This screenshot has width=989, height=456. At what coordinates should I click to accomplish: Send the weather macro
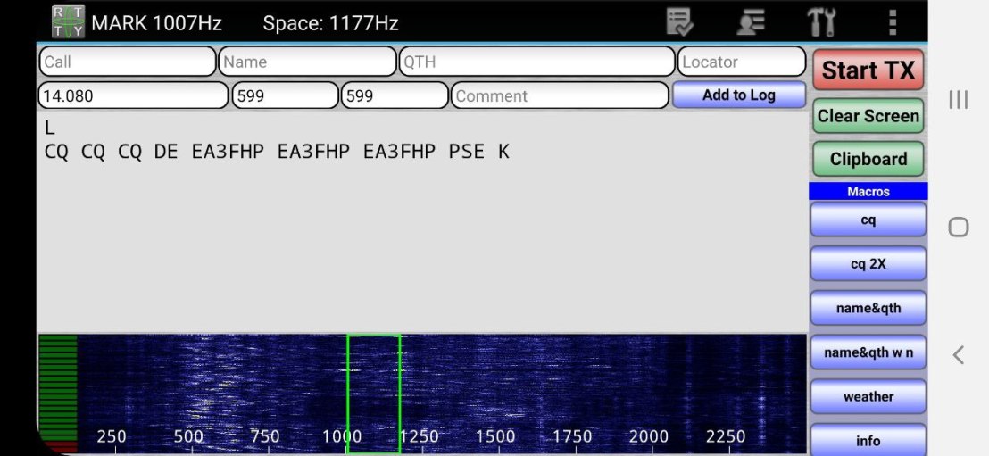868,396
